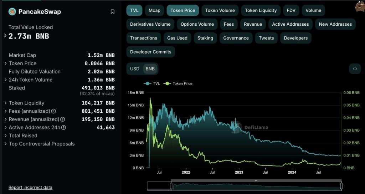Viewport: 365px width, 194px height.
Task: Hide the Token Price series via legend
Action: [178, 83]
